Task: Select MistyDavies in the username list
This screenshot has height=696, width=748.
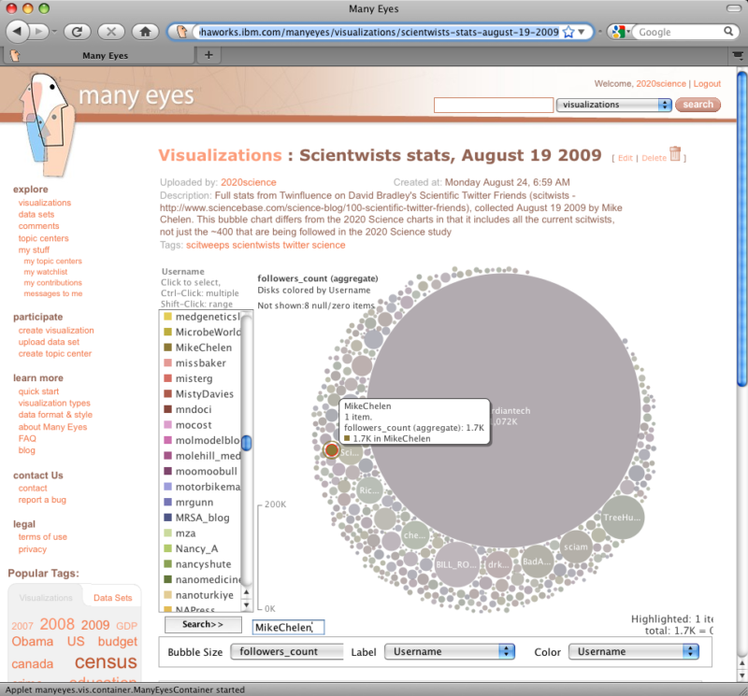Action: click(200, 394)
